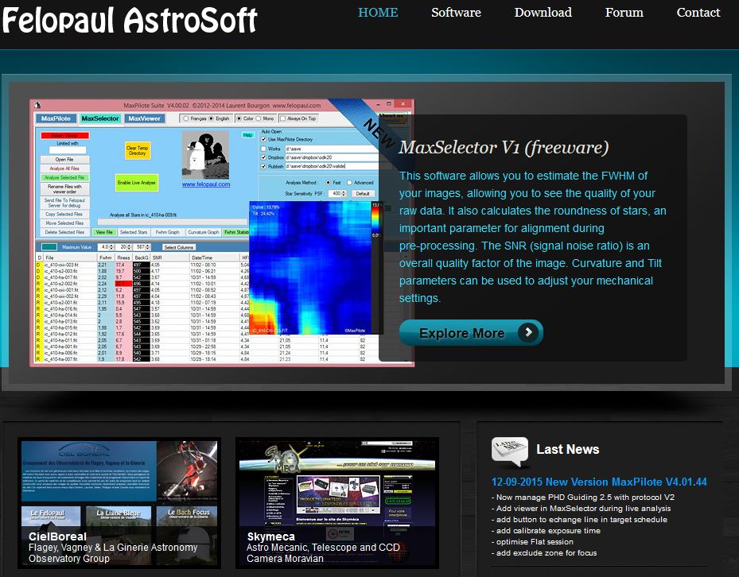Viewport: 739px width, 577px height.
Task: Select the Advanced analysis method radio
Action: (x=350, y=182)
